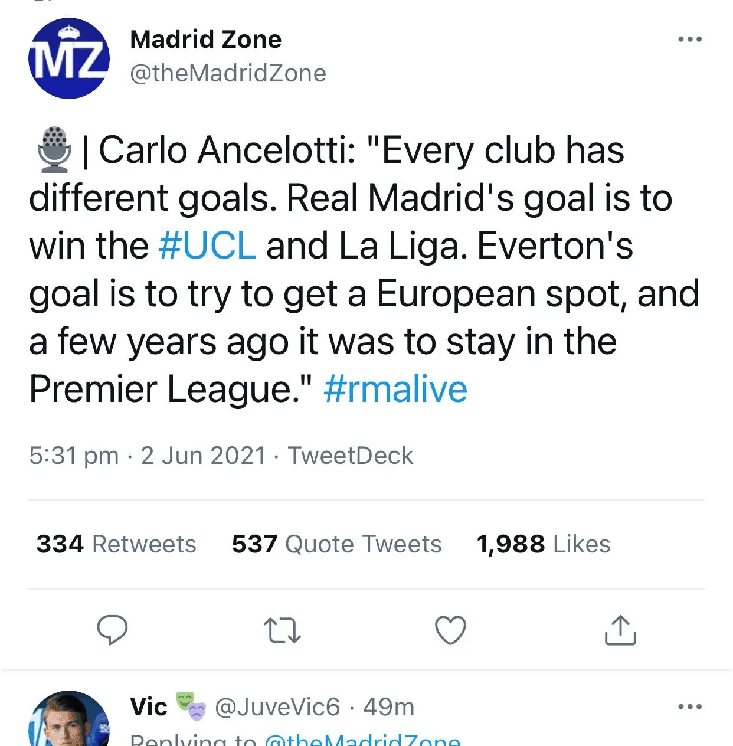
Task: Expand the options menu on Vic's reply
Action: coord(690,706)
